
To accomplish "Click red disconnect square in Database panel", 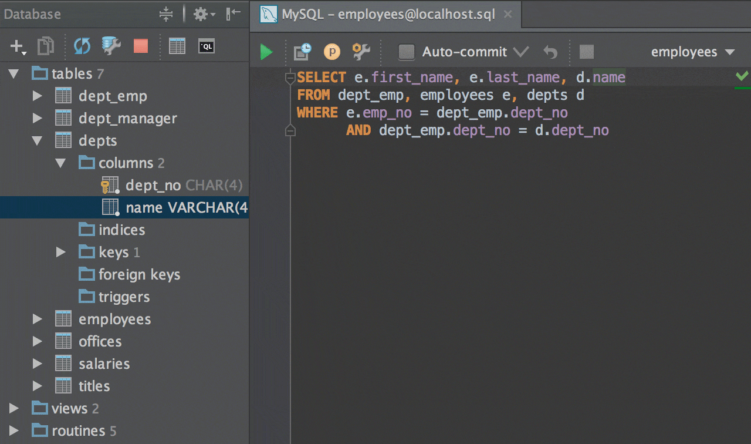I will tap(141, 46).
